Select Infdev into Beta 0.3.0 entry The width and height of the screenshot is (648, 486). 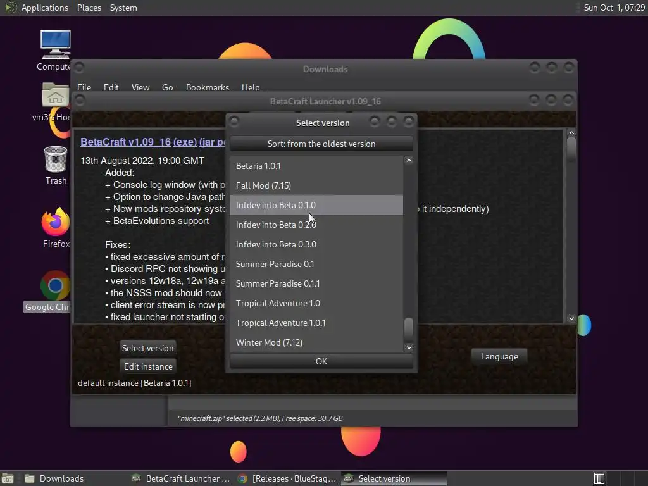coord(316,244)
